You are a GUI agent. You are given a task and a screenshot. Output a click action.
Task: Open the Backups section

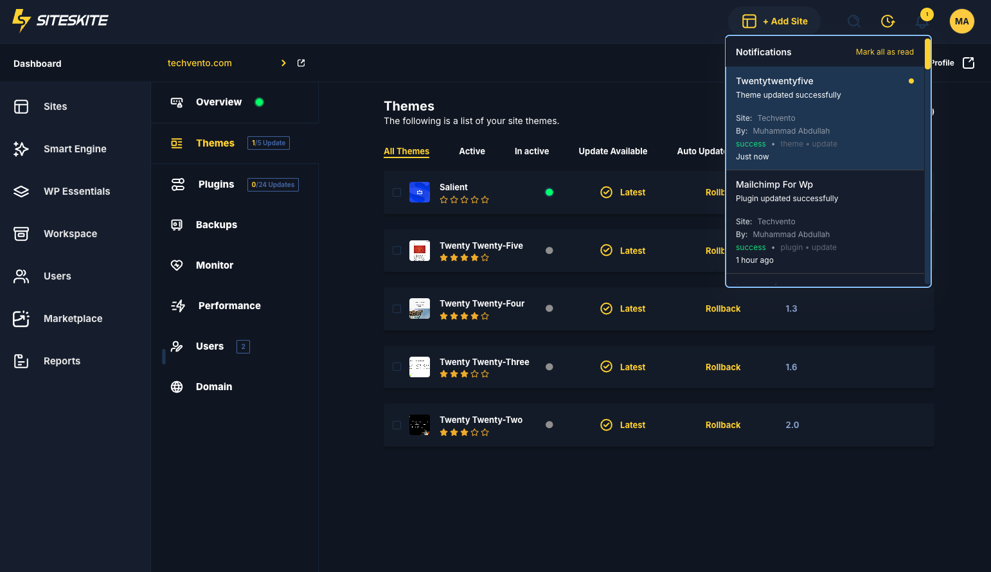tap(216, 225)
